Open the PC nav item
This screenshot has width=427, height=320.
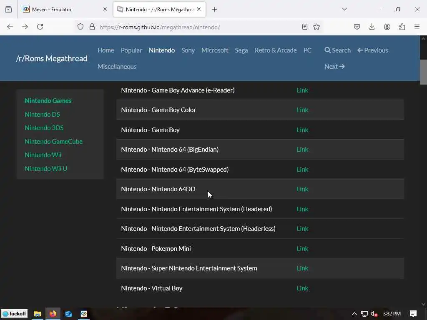click(x=307, y=50)
